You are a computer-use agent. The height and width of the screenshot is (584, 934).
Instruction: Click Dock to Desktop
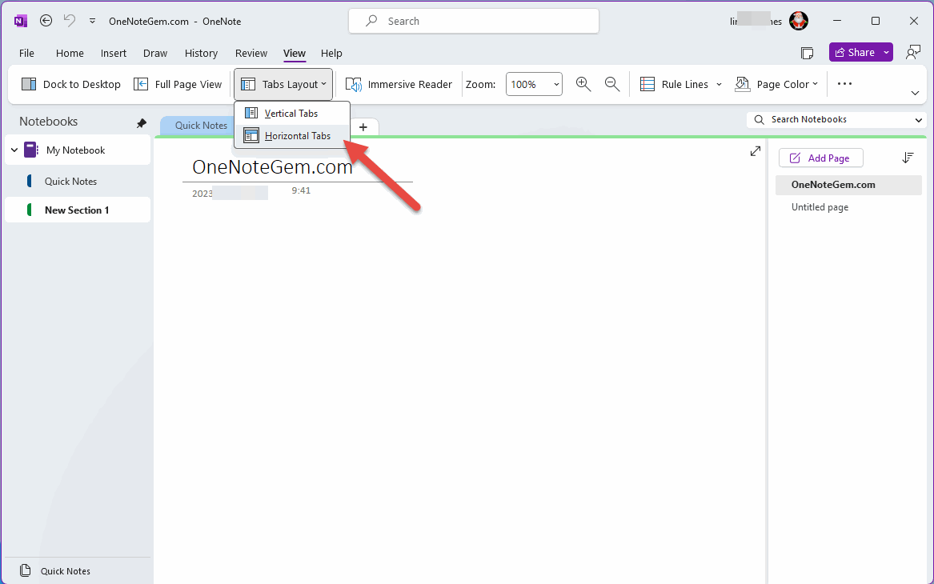[x=71, y=84]
